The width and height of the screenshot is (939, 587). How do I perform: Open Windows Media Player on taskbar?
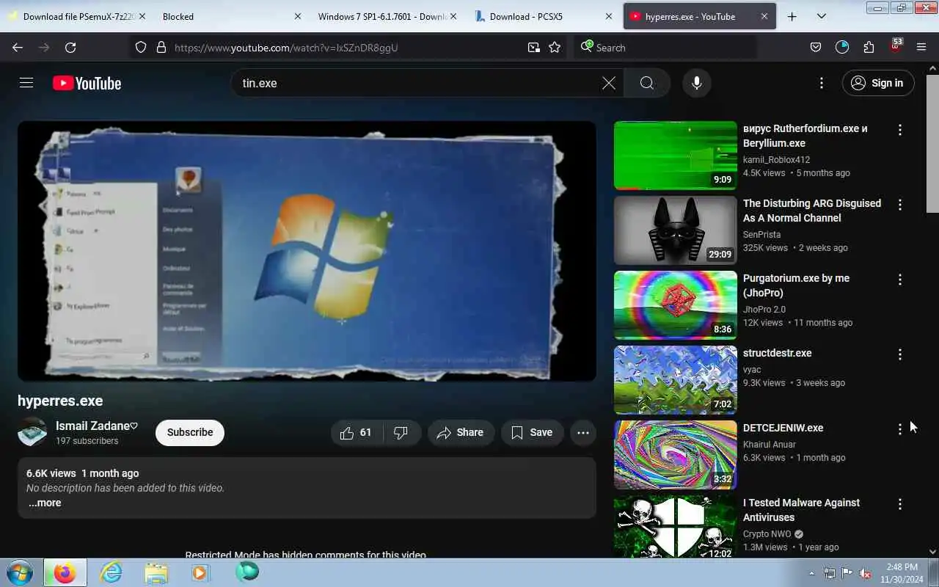pos(200,572)
